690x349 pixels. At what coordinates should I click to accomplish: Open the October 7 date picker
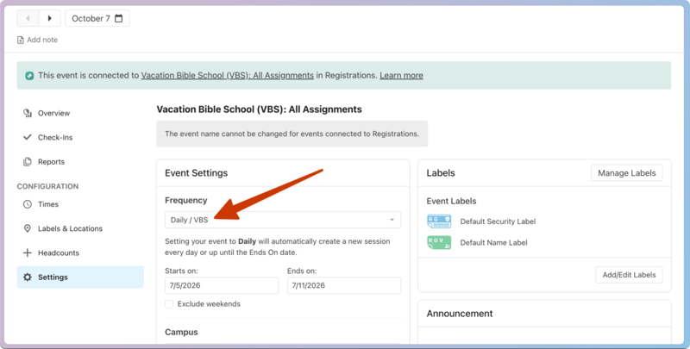click(97, 18)
